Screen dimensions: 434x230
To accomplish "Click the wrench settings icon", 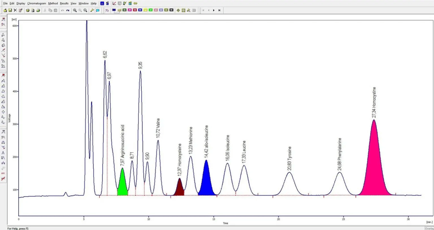I will [x=92, y=10].
